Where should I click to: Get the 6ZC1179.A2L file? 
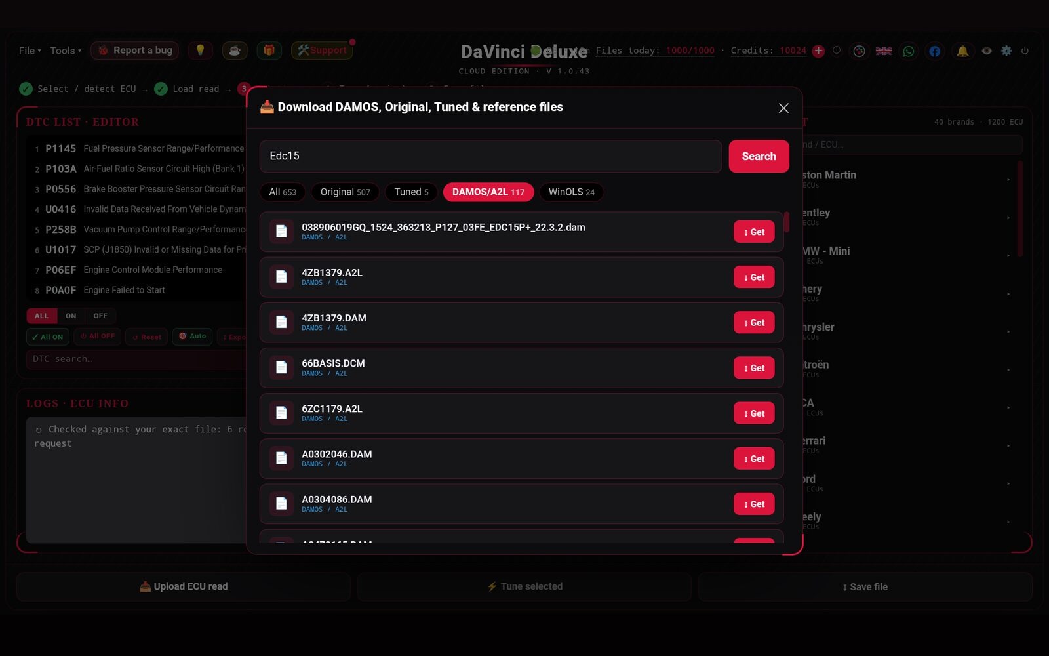pyautogui.click(x=754, y=413)
